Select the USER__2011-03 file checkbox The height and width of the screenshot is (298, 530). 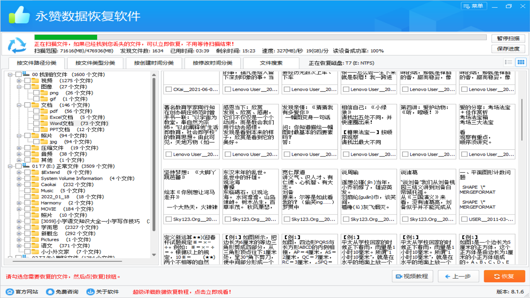(464, 219)
